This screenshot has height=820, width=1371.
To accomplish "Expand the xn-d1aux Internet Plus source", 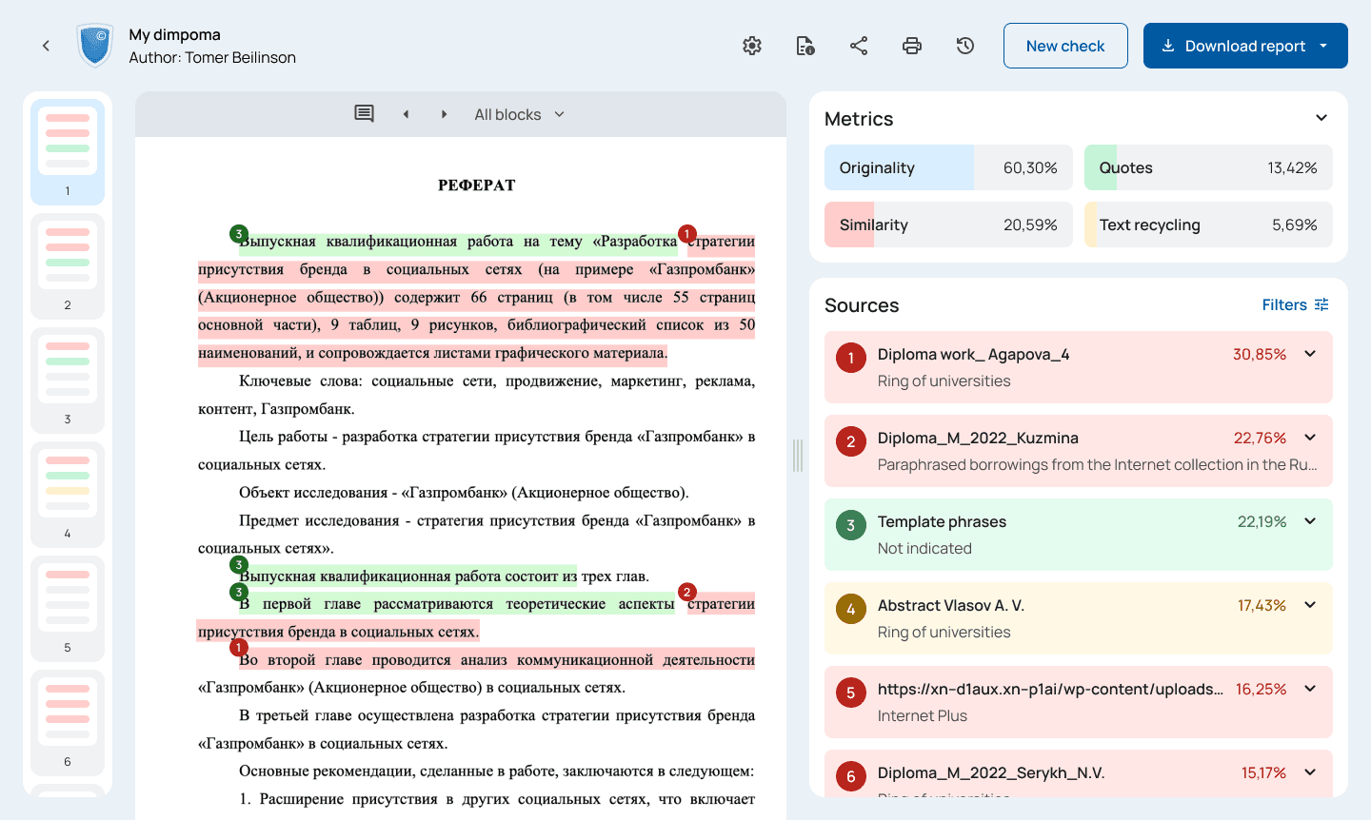I will tap(1310, 689).
